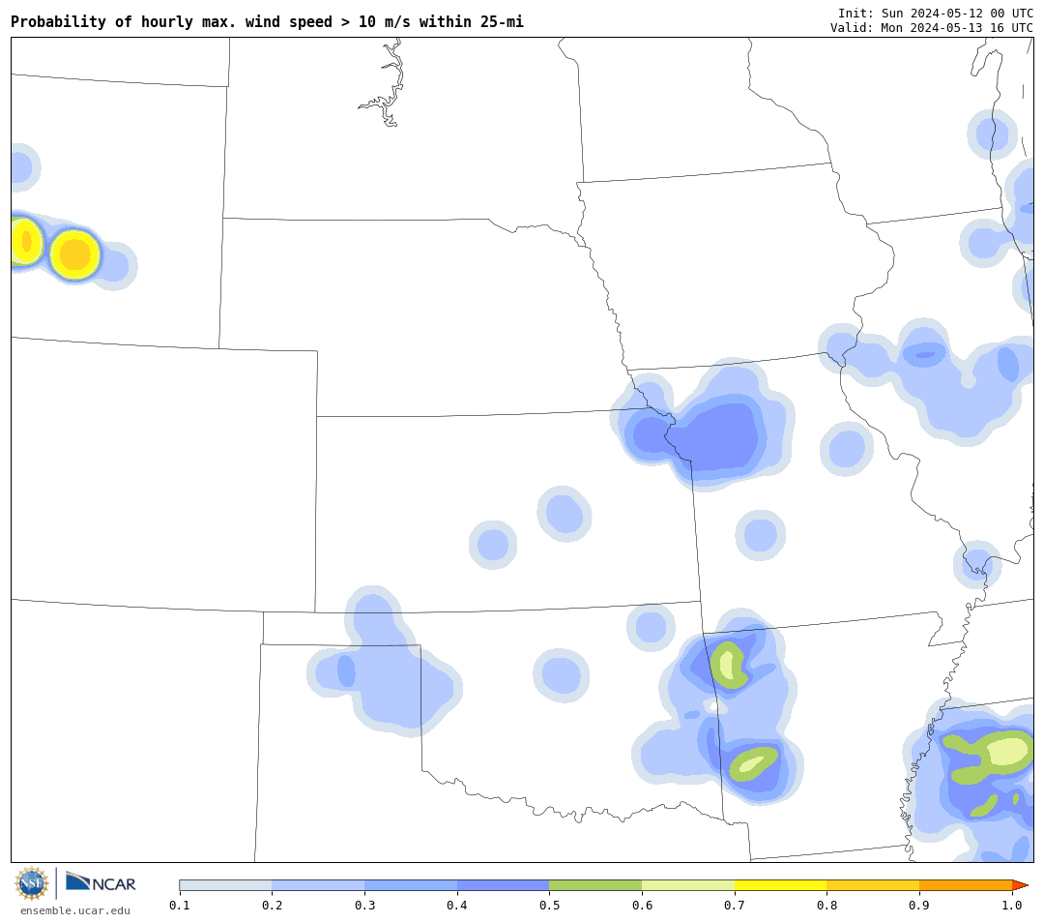Click the 0.3–0.4 blue colorbar segment
The height and width of the screenshot is (923, 1044).
tap(411, 885)
